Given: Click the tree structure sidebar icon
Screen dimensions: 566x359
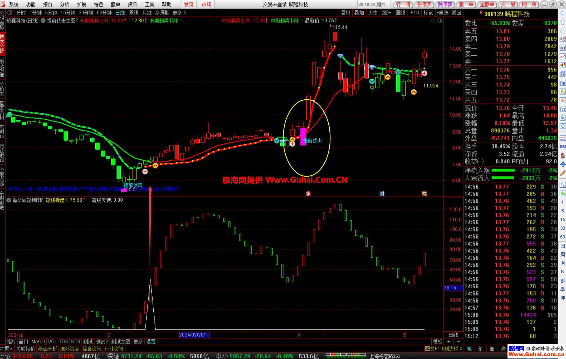Looking at the screenshot, I should click(x=563, y=91).
